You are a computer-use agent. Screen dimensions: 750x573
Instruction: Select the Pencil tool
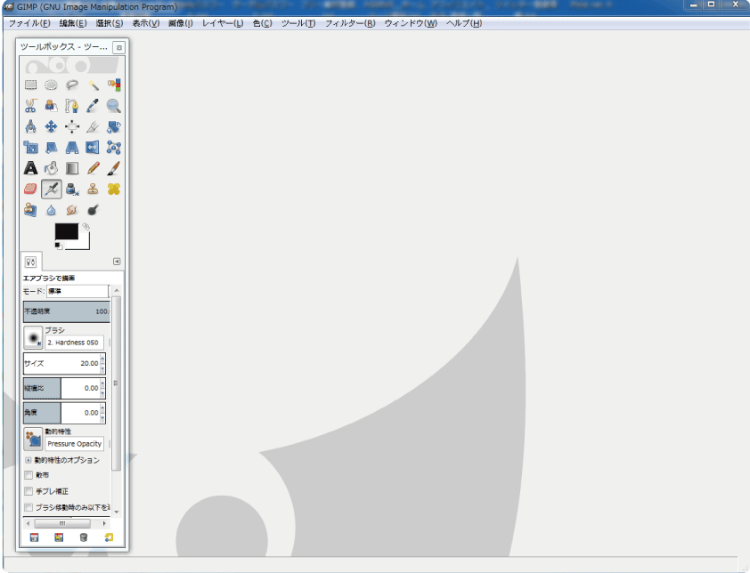[x=93, y=168]
